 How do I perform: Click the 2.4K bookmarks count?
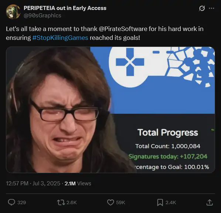tap(171, 202)
